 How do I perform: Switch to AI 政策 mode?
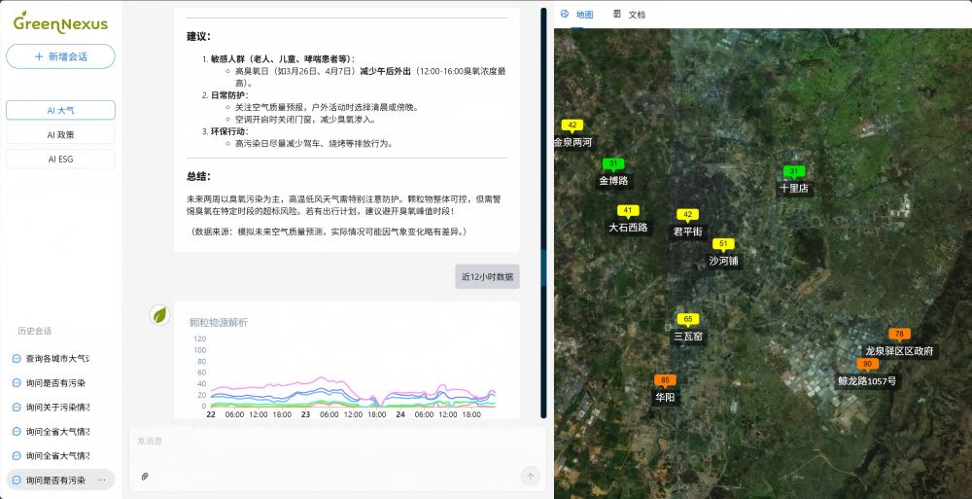click(60, 134)
